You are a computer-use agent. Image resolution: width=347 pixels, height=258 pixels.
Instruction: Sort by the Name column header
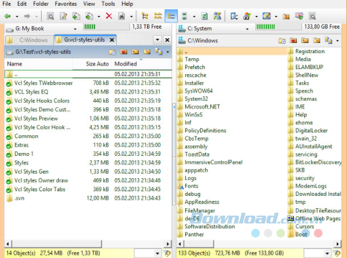[39, 64]
